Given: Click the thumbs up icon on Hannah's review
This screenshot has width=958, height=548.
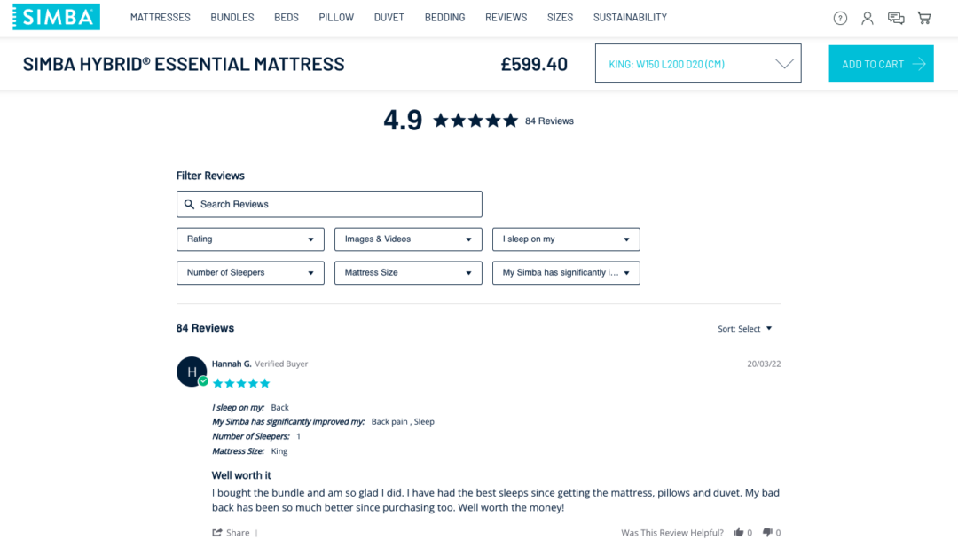Looking at the screenshot, I should click(x=739, y=532).
